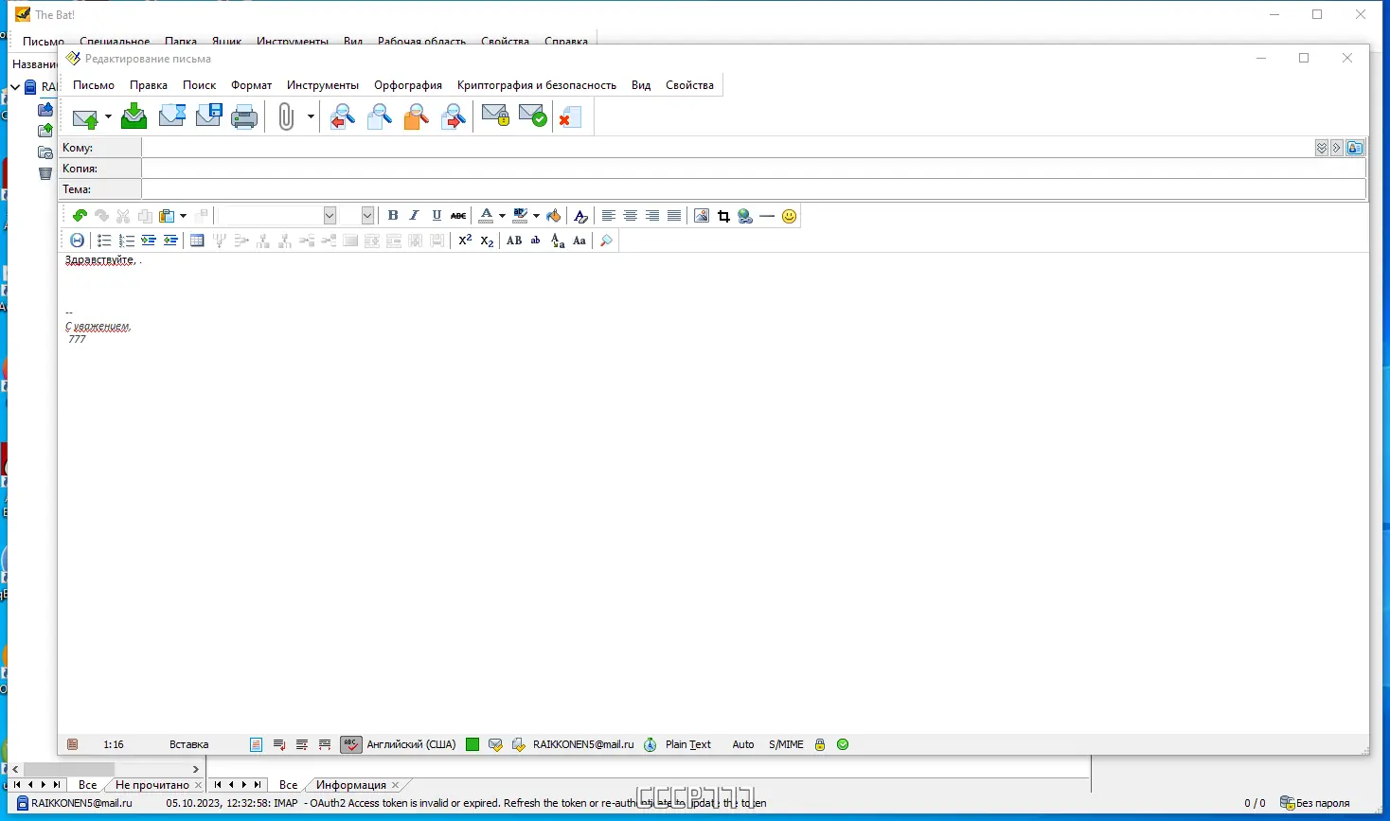Click the paint bucket background color icon
Image resolution: width=1390 pixels, height=821 pixels.
coord(554,216)
